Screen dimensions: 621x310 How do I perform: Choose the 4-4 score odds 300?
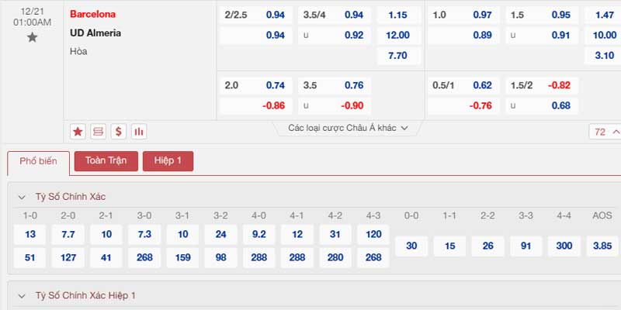click(x=564, y=246)
